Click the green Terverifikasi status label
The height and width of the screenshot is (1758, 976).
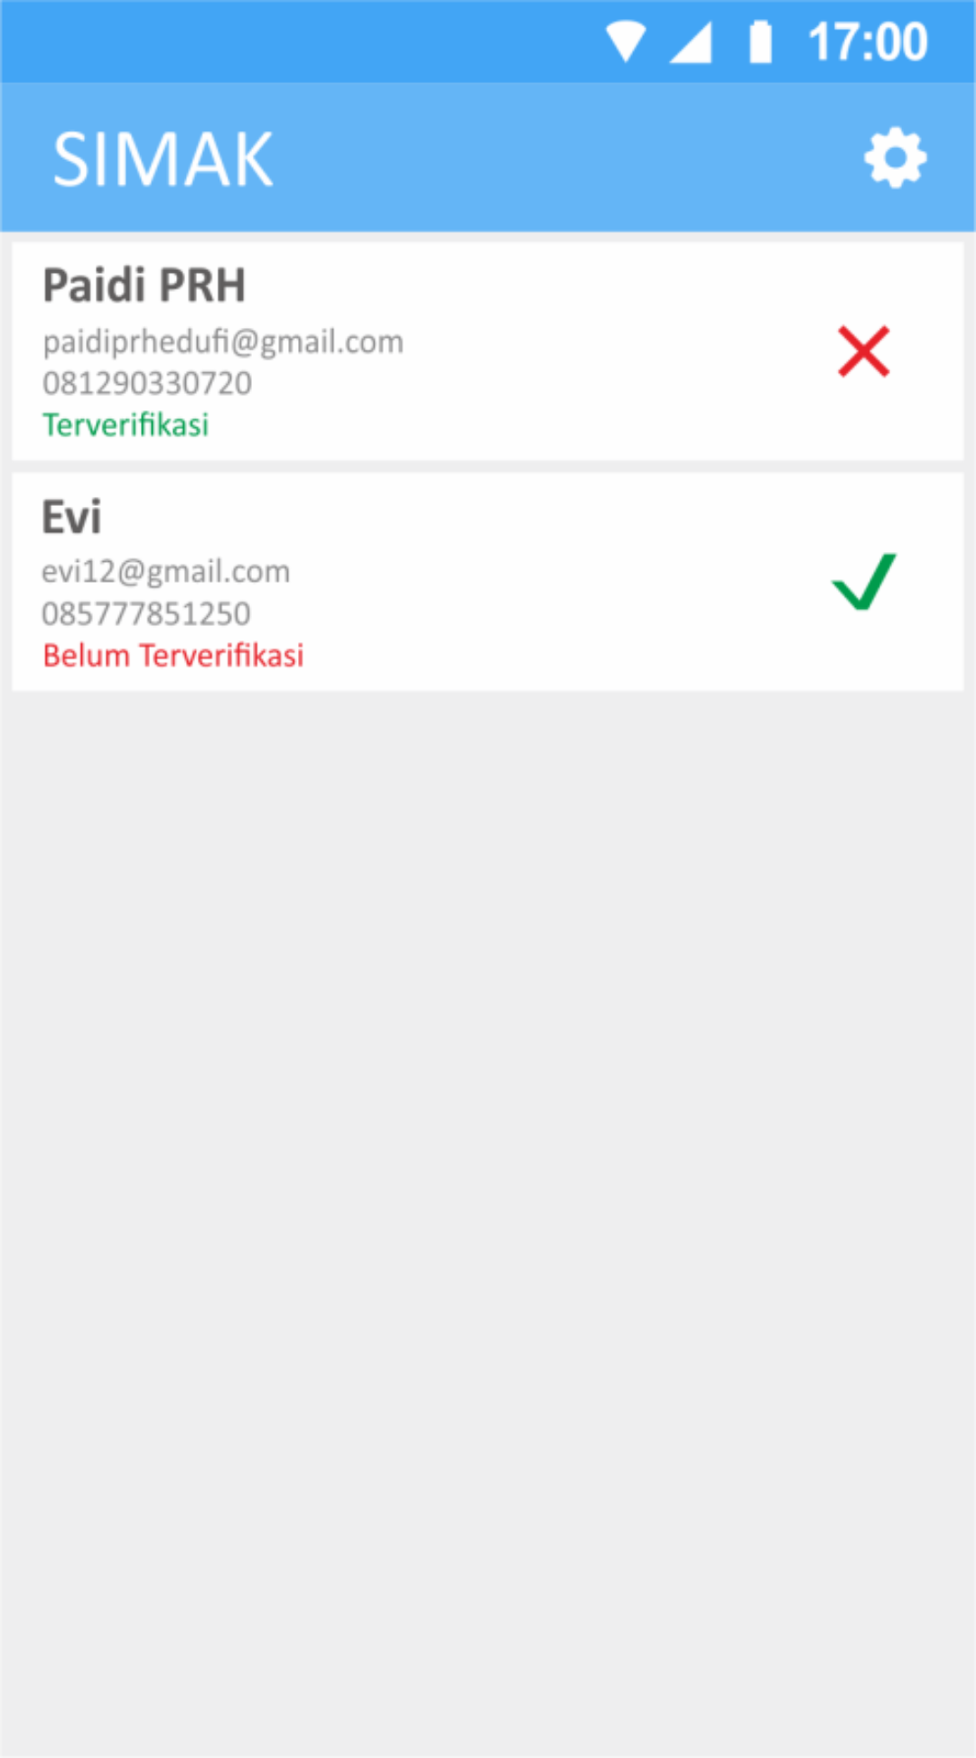125,425
